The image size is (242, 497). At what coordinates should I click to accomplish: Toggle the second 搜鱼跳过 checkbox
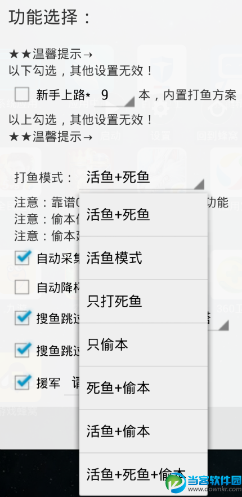[x=23, y=349]
